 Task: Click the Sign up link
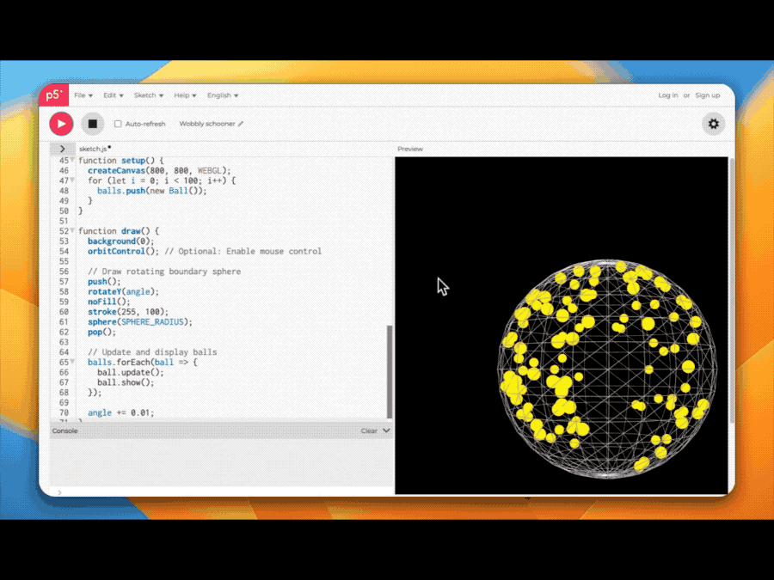point(707,95)
